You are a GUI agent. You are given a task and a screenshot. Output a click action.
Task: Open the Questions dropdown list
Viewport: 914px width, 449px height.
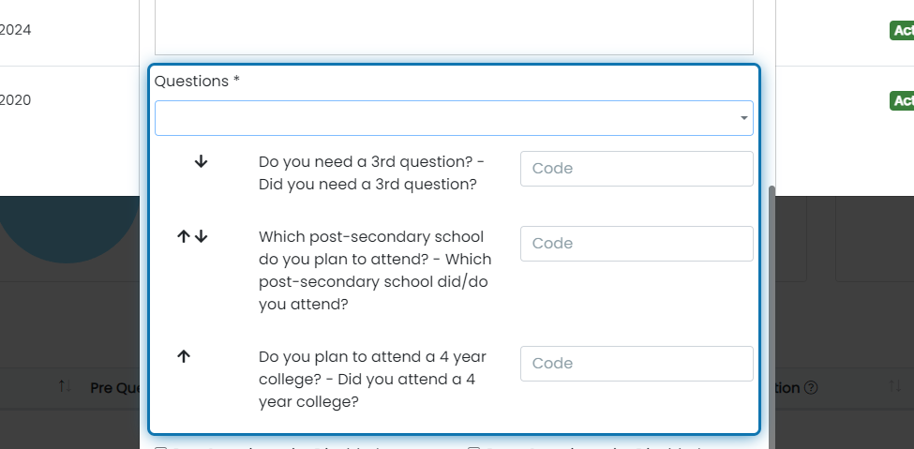pyautogui.click(x=454, y=118)
